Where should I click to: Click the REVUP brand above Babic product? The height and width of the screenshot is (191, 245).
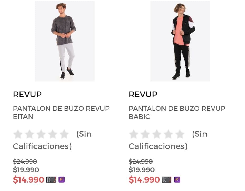click(x=143, y=94)
